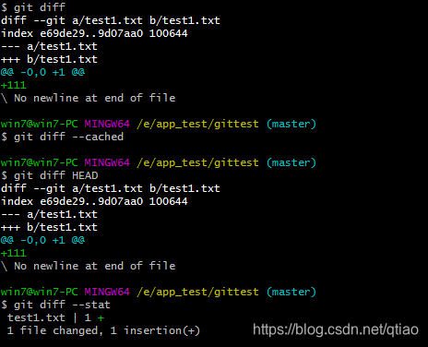Click the first yellow '/e/app_test/gittest' path
This screenshot has width=428, height=347.
pyautogui.click(x=197, y=124)
